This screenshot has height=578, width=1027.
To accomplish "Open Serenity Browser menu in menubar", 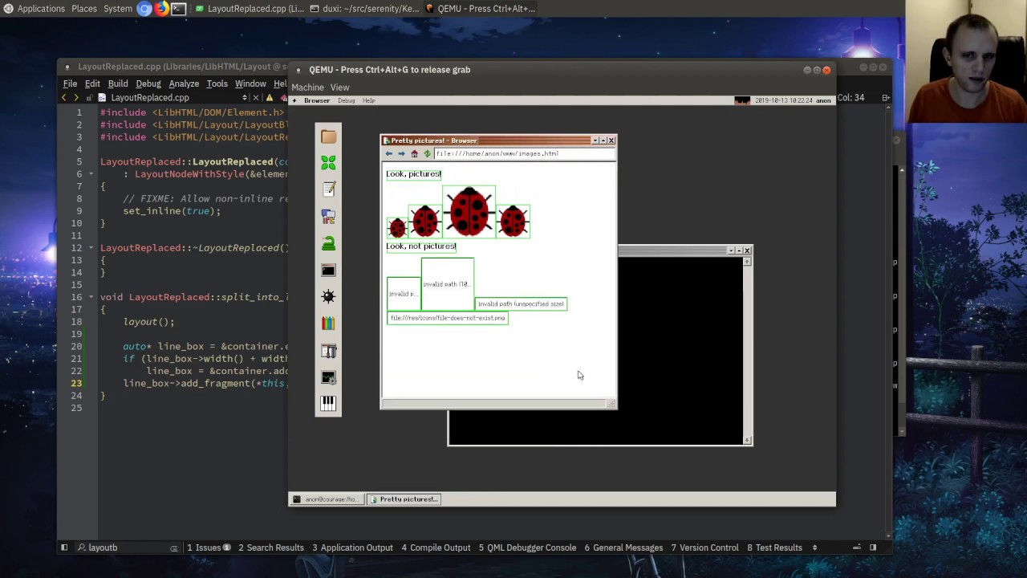I will point(317,100).
